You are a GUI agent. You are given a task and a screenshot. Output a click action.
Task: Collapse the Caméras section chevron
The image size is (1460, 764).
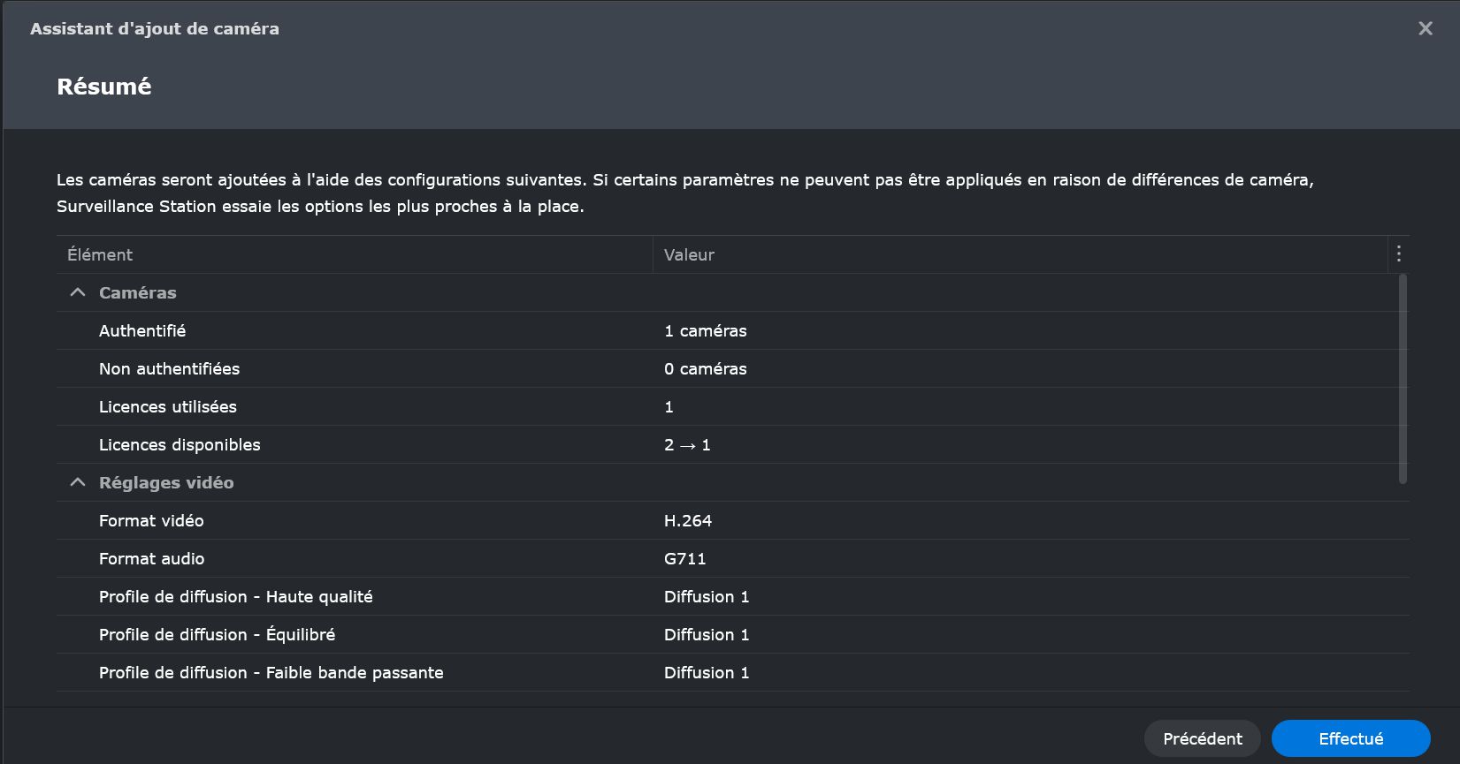[x=78, y=292]
